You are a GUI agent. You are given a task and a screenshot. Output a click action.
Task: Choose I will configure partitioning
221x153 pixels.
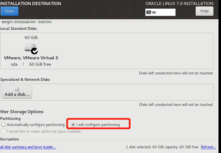(73, 125)
